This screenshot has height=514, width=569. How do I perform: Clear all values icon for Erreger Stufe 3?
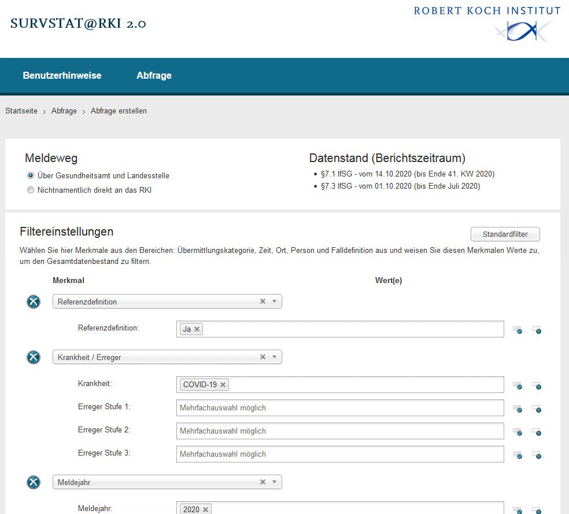[x=537, y=455]
